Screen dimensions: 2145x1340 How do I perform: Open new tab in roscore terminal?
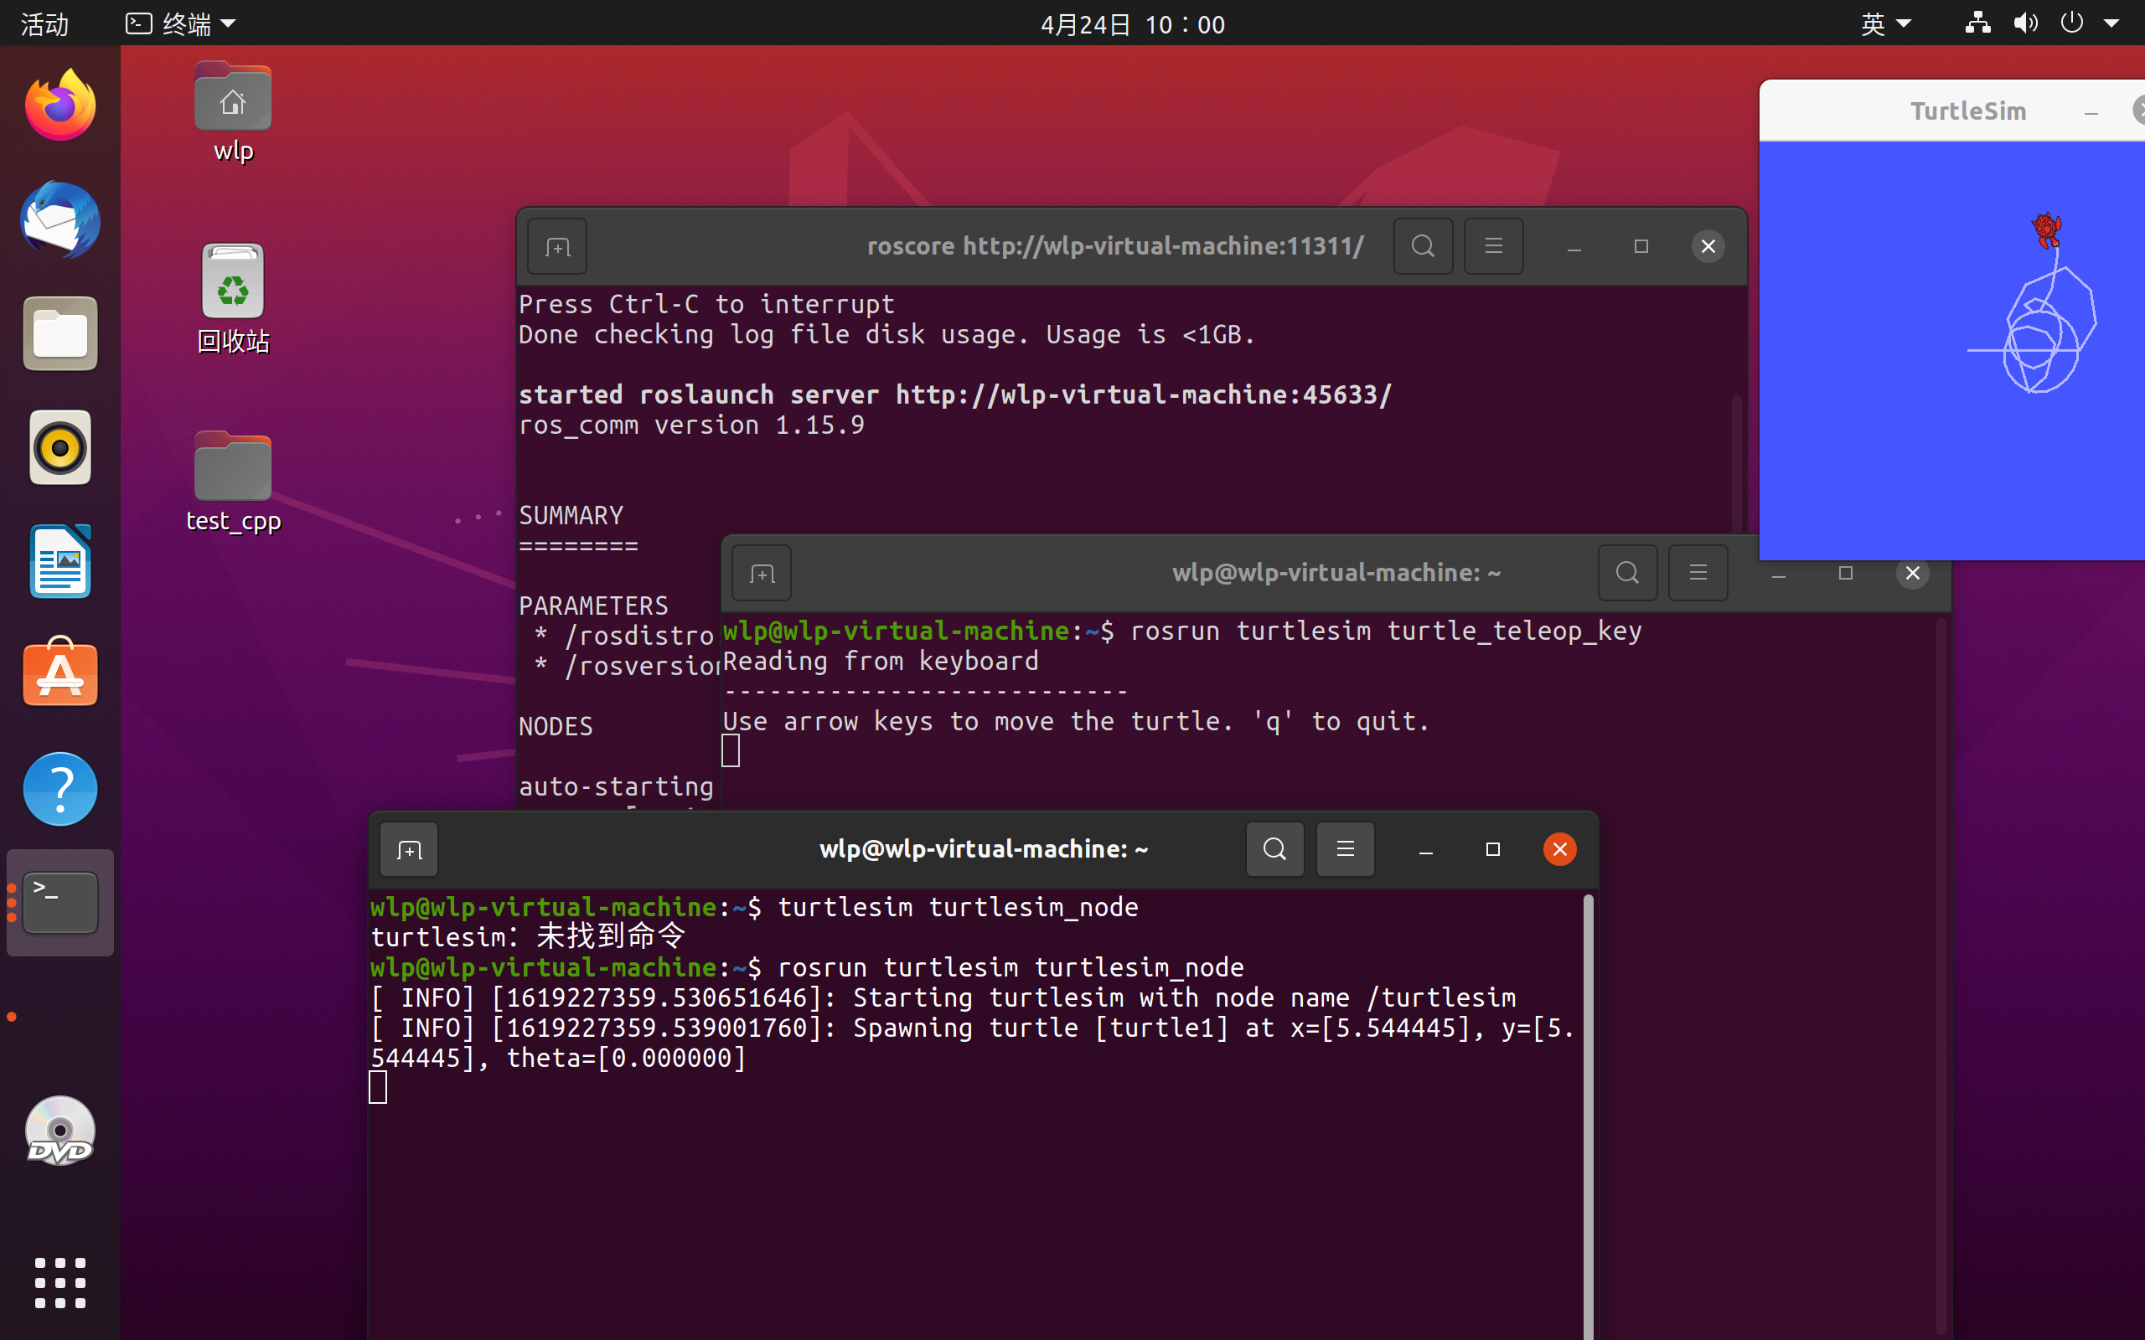[556, 246]
